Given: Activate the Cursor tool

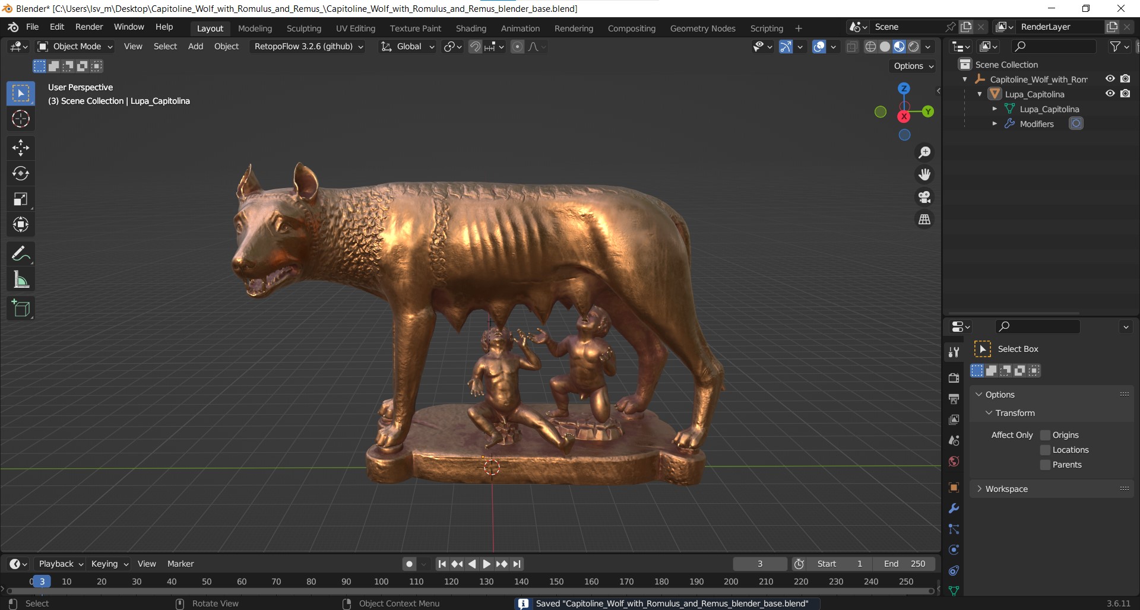Looking at the screenshot, I should [21, 119].
